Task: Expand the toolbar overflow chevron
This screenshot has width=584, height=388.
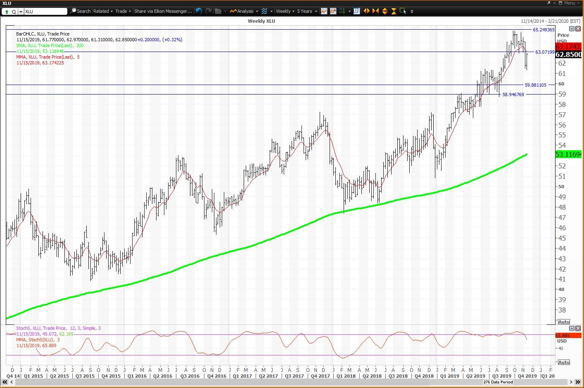Action: [x=411, y=11]
